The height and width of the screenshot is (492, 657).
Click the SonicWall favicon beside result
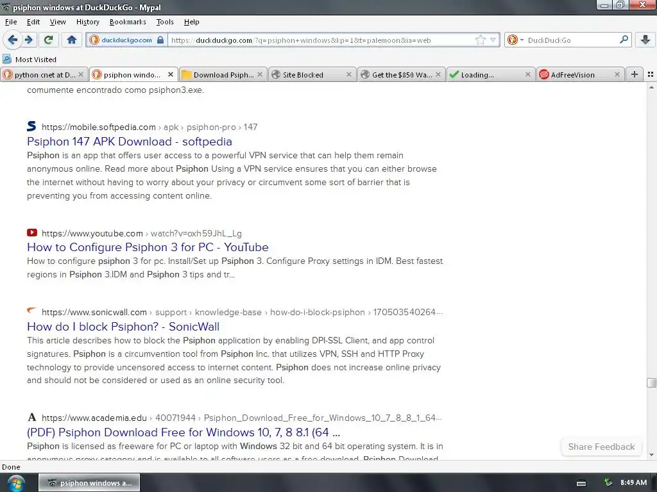click(31, 311)
